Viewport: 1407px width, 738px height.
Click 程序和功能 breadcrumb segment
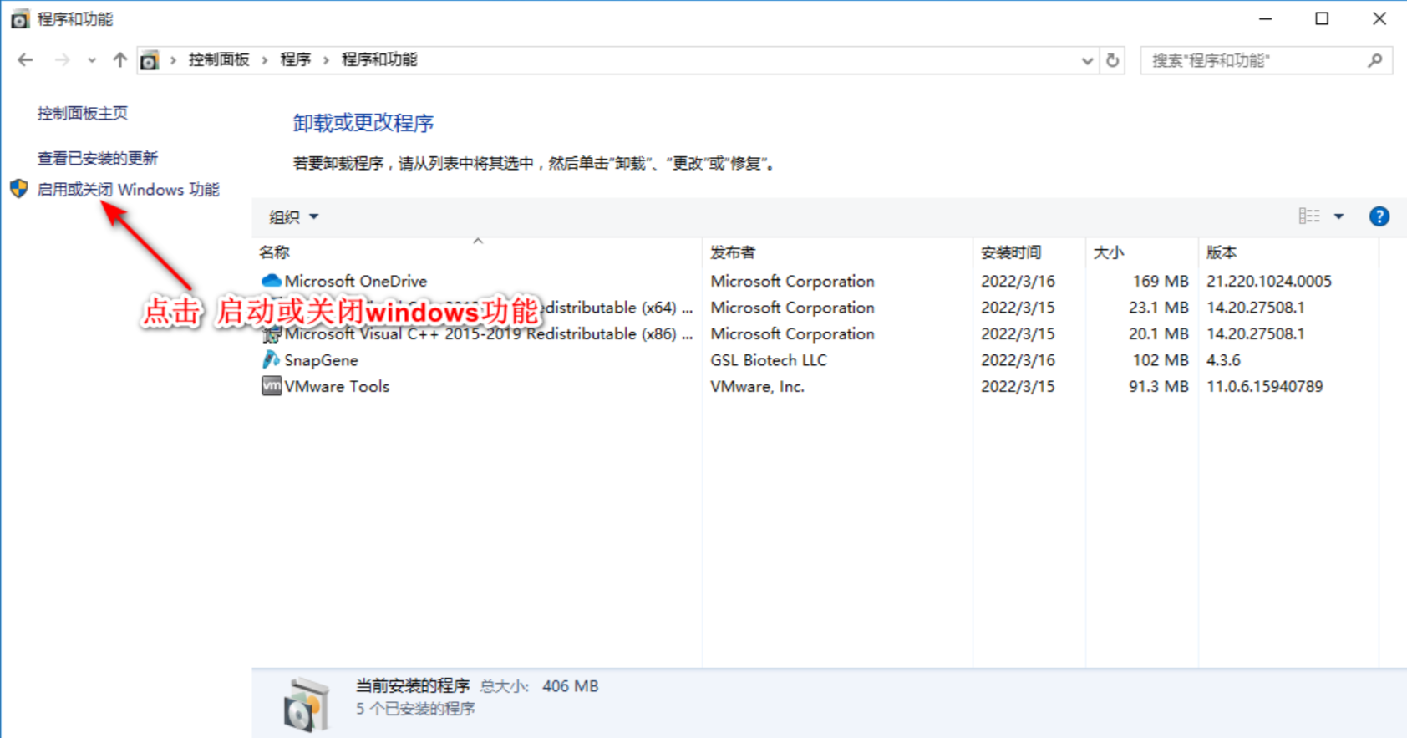coord(379,59)
